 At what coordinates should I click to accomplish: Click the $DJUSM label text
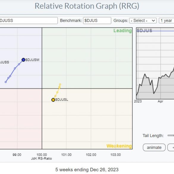pos(32,60)
